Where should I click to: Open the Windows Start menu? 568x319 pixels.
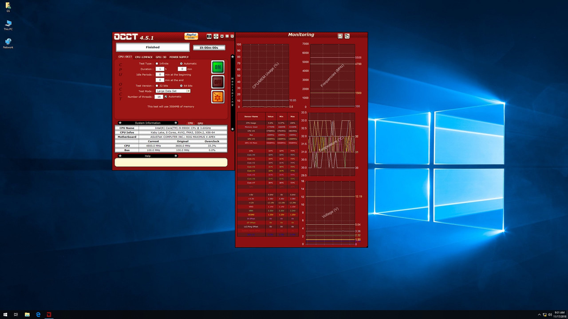coord(5,315)
